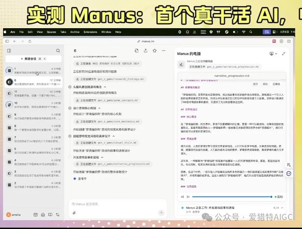The width and height of the screenshot is (302, 229).
Task: Go back in Arc browser
Action: [x=15, y=41]
